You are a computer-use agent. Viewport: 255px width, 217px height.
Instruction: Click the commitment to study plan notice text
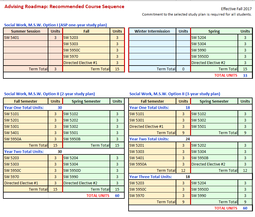(x=197, y=14)
